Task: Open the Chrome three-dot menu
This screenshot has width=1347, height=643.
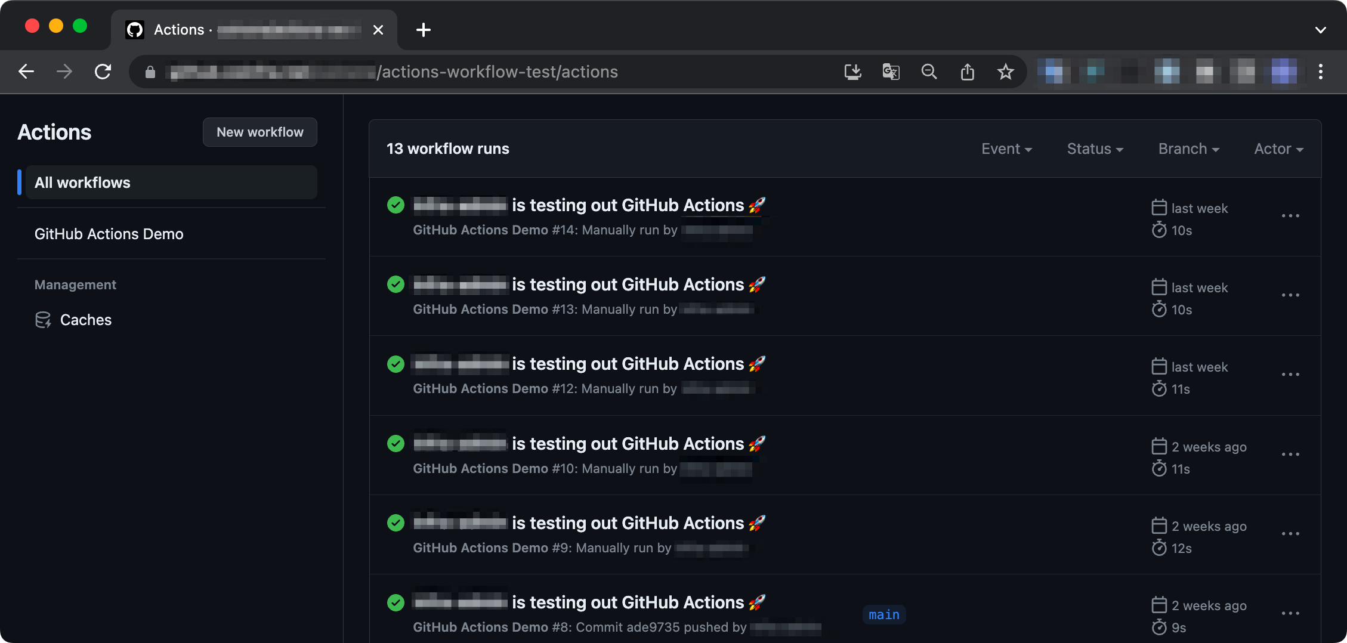Action: pyautogui.click(x=1320, y=72)
